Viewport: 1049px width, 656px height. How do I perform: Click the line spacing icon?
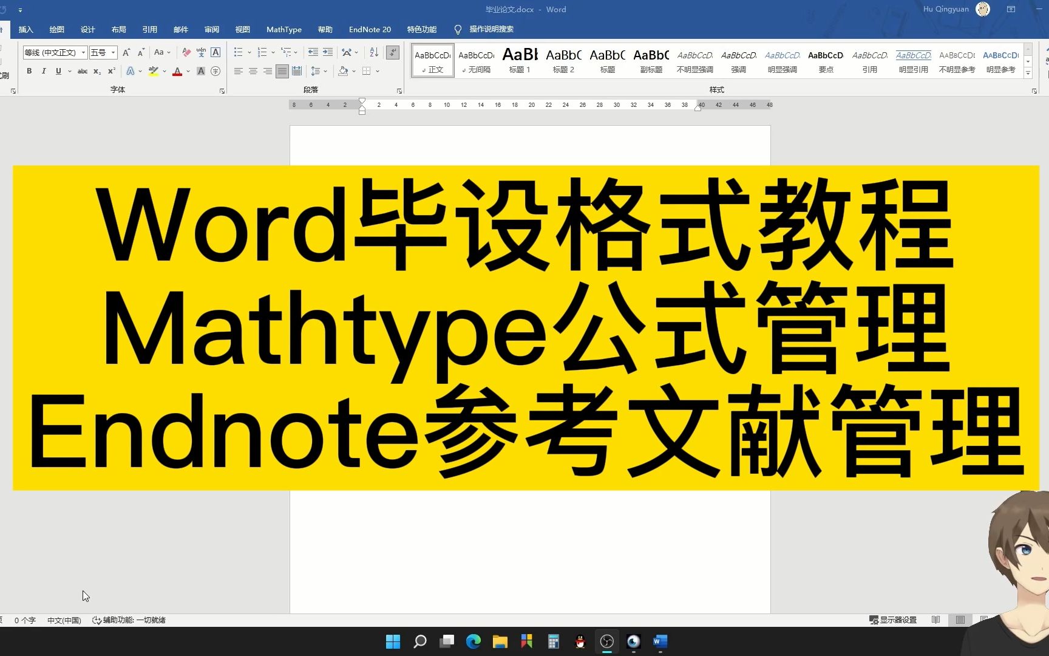tap(316, 71)
